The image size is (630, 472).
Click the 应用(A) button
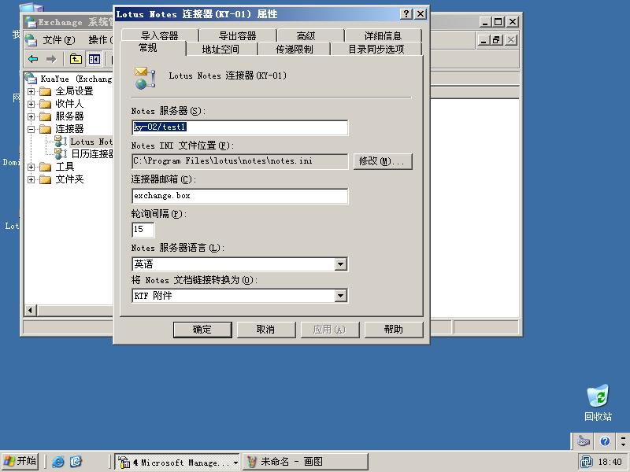[x=330, y=330]
